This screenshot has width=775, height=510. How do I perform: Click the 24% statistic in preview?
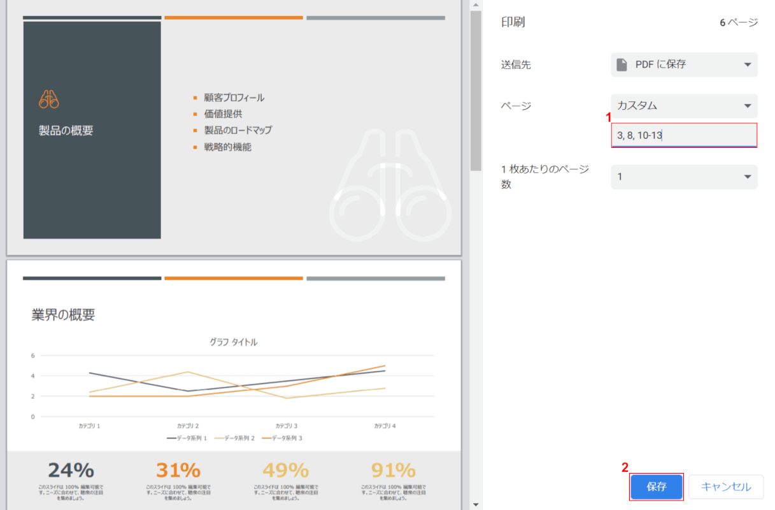[x=71, y=470]
